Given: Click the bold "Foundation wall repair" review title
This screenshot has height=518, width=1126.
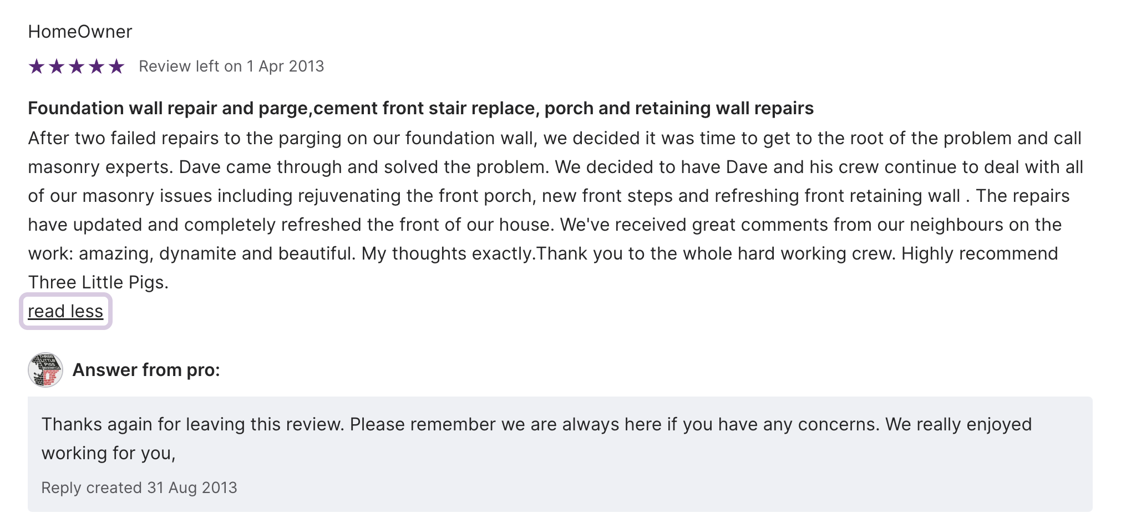Looking at the screenshot, I should pyautogui.click(x=420, y=108).
